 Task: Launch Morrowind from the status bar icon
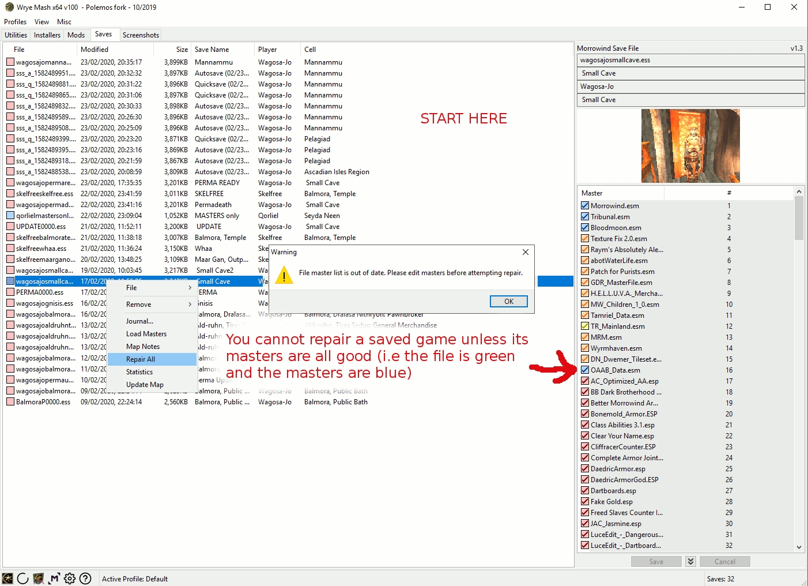pyautogui.click(x=7, y=579)
